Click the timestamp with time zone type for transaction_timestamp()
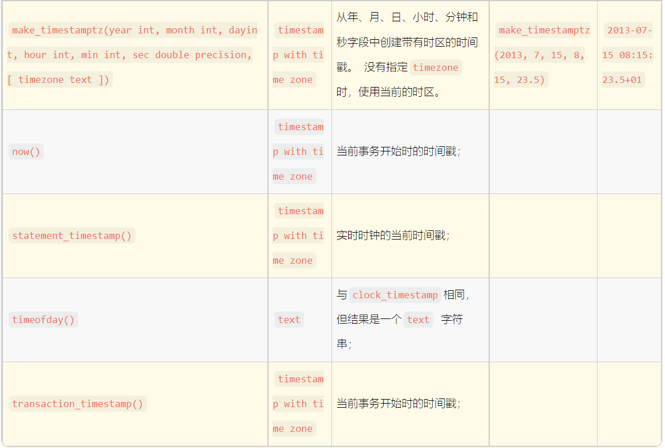 (298, 404)
